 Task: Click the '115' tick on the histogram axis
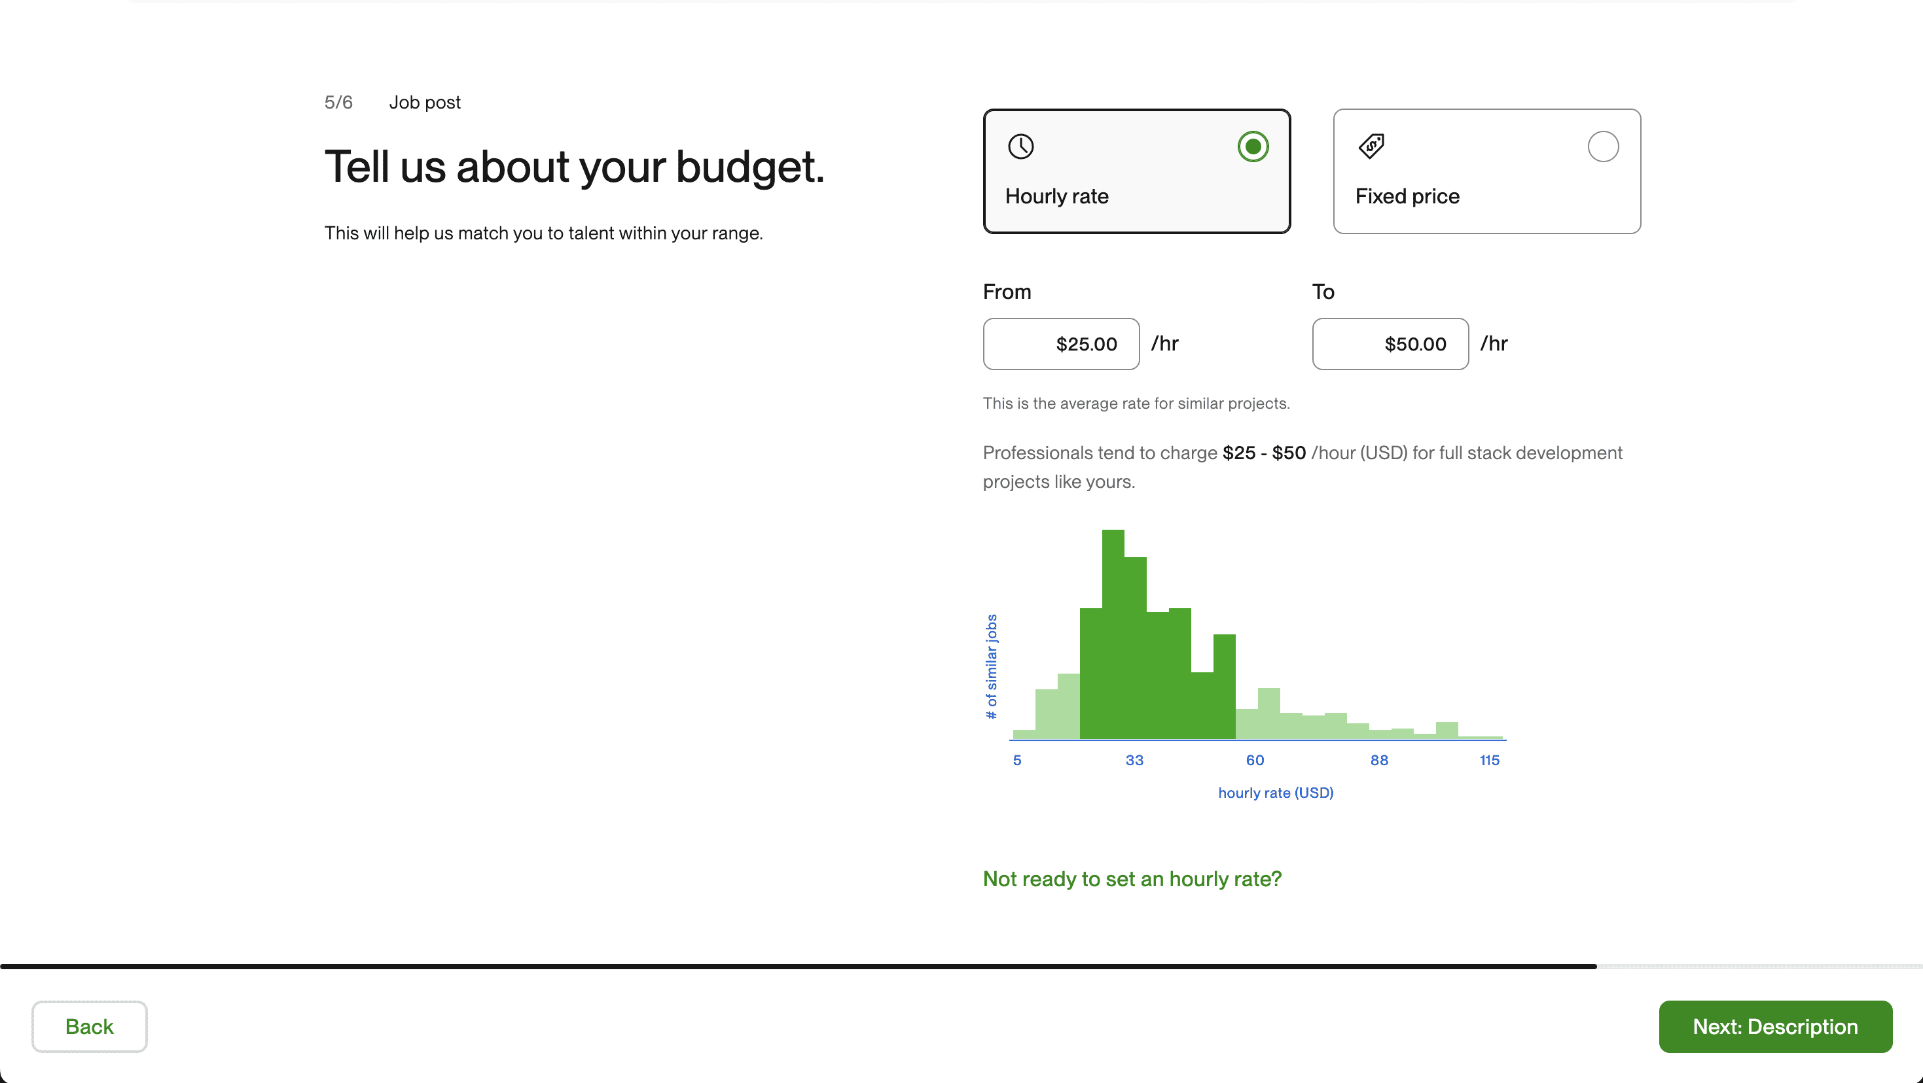tap(1489, 760)
